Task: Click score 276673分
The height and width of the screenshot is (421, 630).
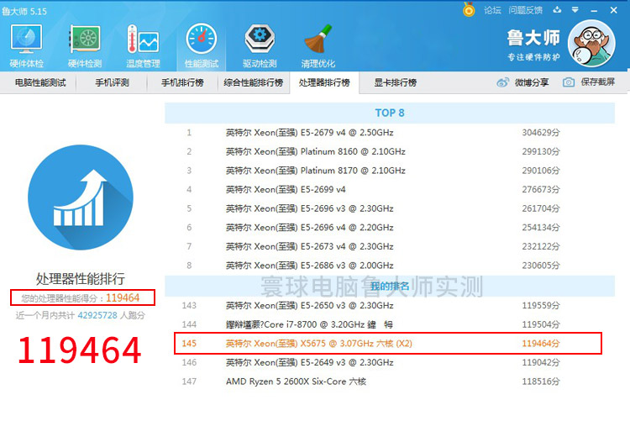Action: [541, 189]
